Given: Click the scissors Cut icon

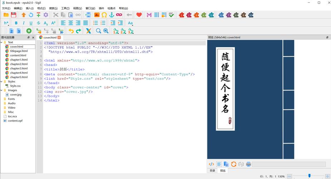Looking at the screenshot, I should tap(56, 15).
